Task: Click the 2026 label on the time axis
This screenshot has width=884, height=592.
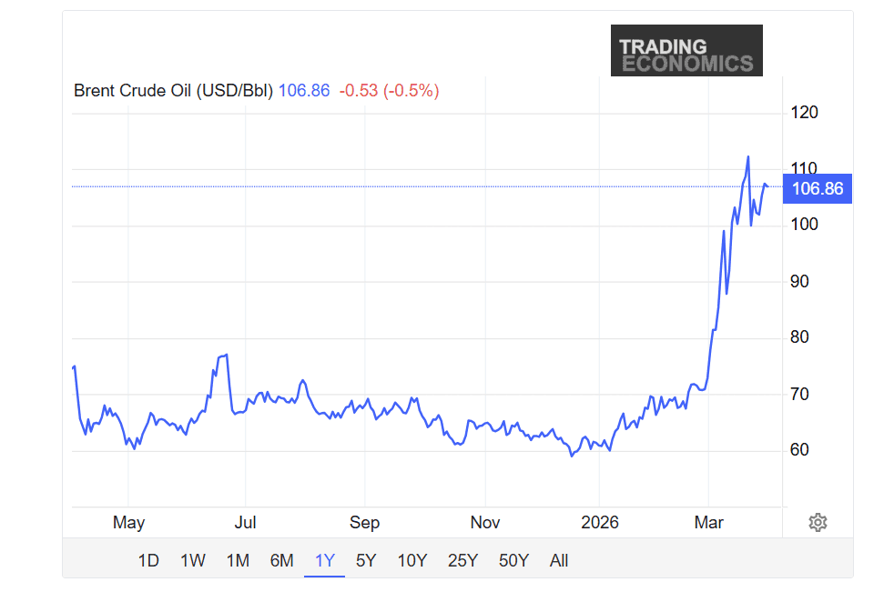Action: (601, 522)
